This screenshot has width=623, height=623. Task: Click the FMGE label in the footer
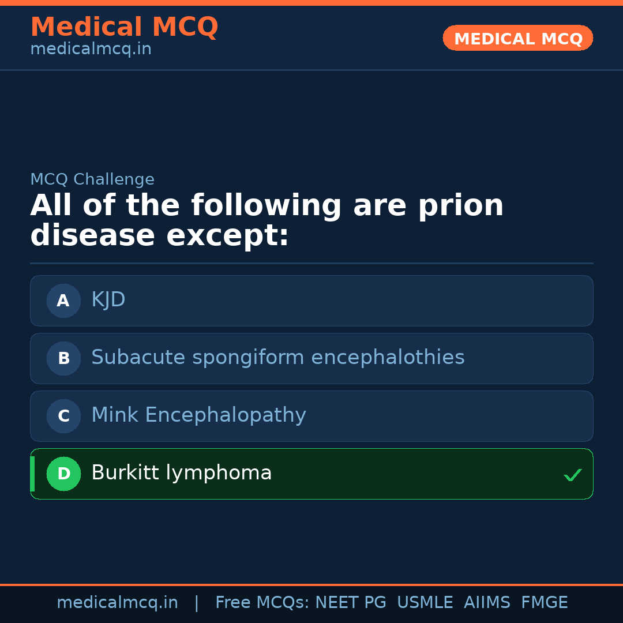click(544, 602)
